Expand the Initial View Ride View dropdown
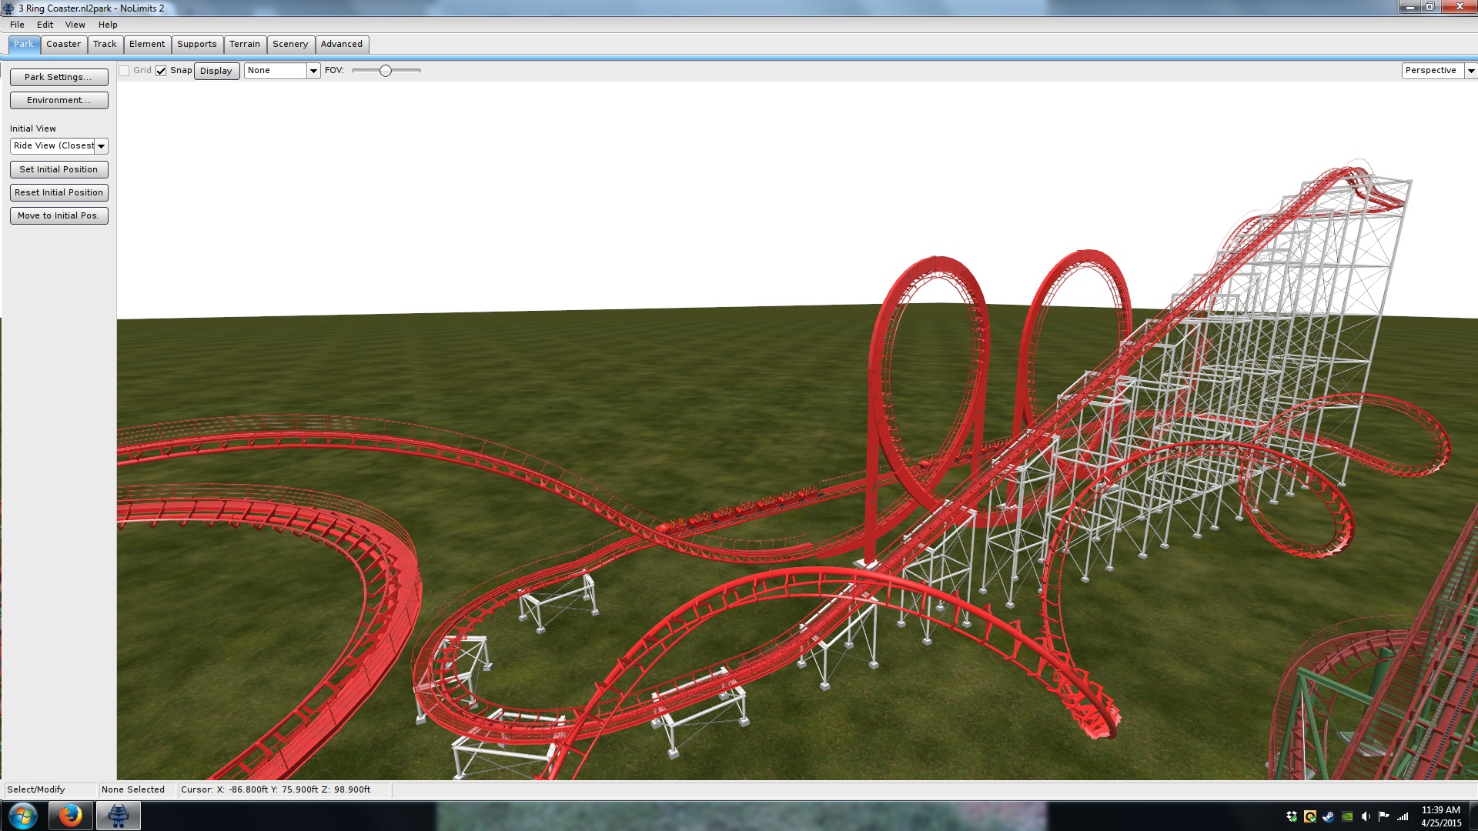 [101, 146]
